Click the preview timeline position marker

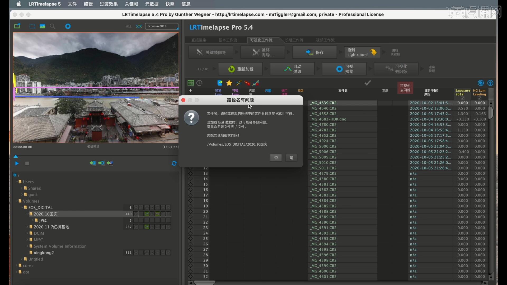click(x=16, y=156)
